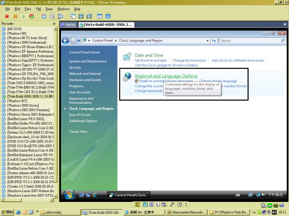This screenshot has width=289, height=216.
Task: Click the help question mark icon in the language bar
Action: [x=180, y=204]
